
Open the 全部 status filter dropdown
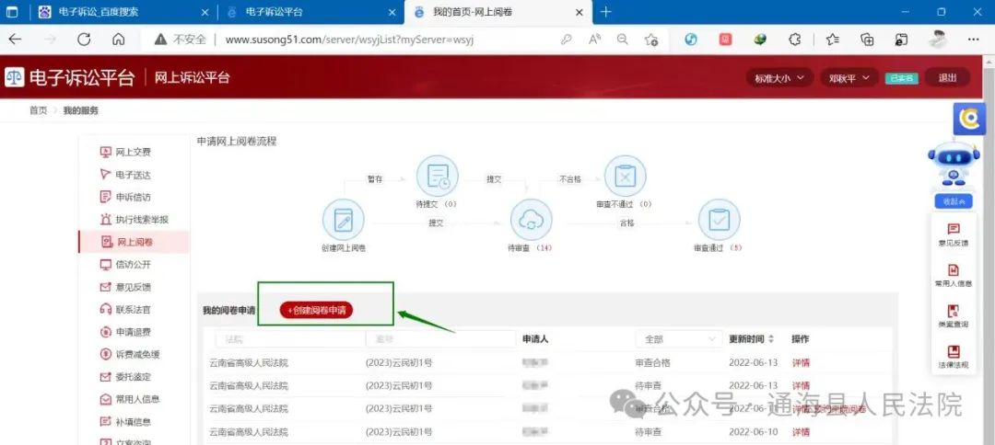click(679, 339)
